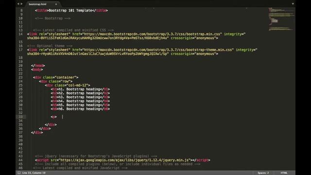
Task: Click the opening body tag
Action: pyautogui.click(x=37, y=70)
